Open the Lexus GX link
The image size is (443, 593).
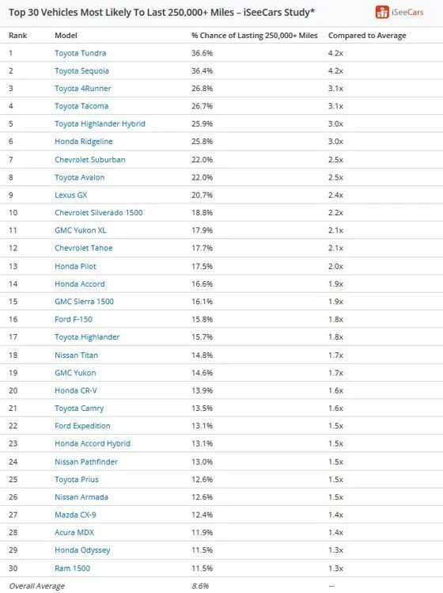[70, 195]
